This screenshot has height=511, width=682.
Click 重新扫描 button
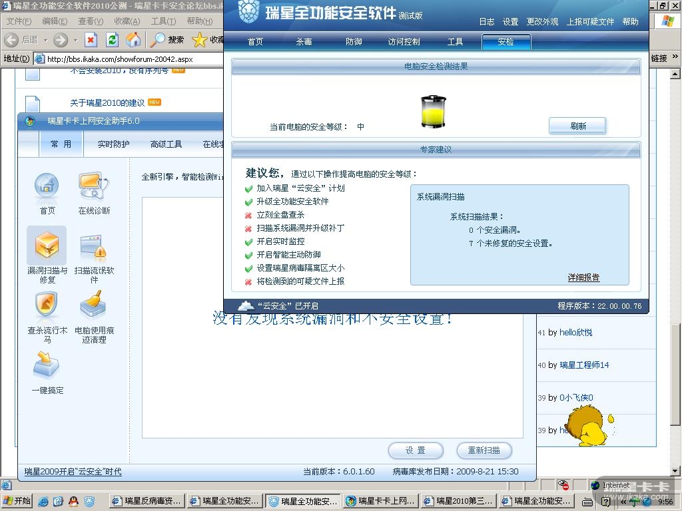point(484,450)
